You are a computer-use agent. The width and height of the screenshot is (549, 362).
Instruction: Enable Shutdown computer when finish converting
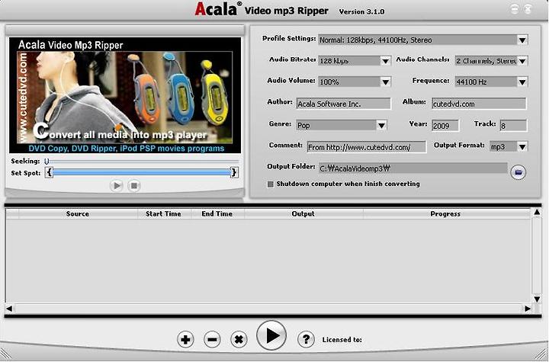point(270,184)
